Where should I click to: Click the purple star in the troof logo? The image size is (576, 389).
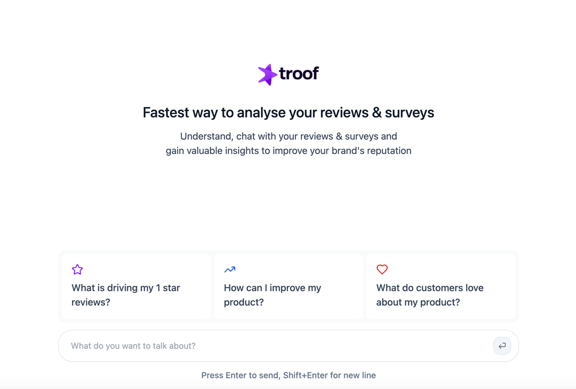tap(267, 74)
